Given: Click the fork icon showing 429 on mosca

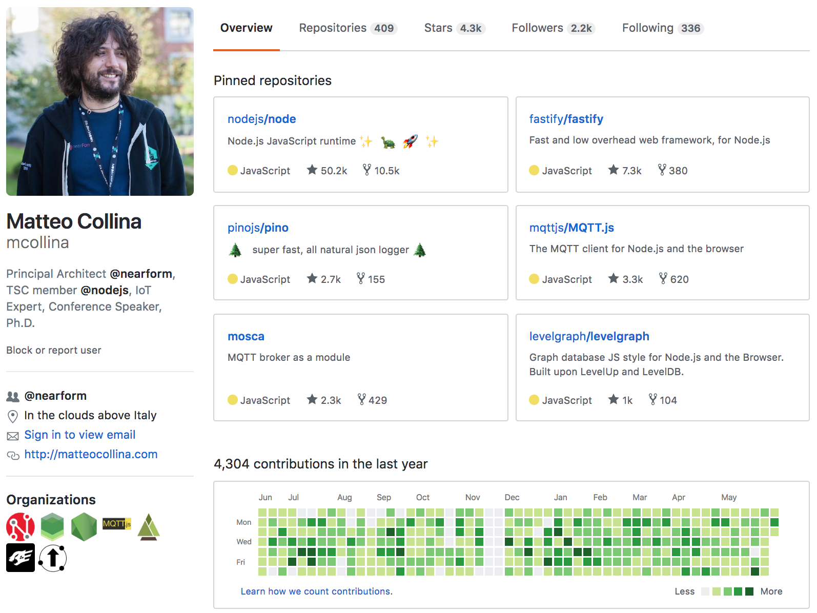Looking at the screenshot, I should pos(362,399).
